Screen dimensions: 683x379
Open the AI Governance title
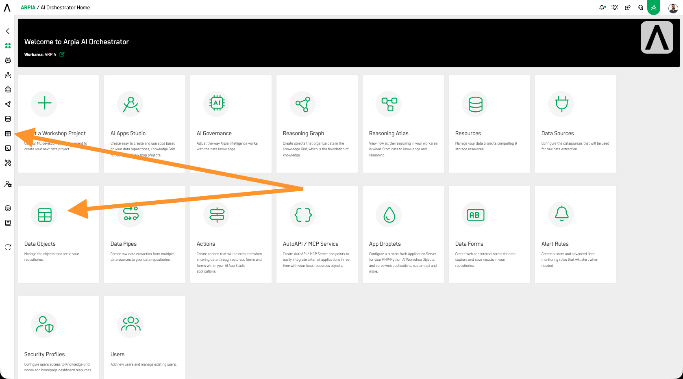coord(214,133)
